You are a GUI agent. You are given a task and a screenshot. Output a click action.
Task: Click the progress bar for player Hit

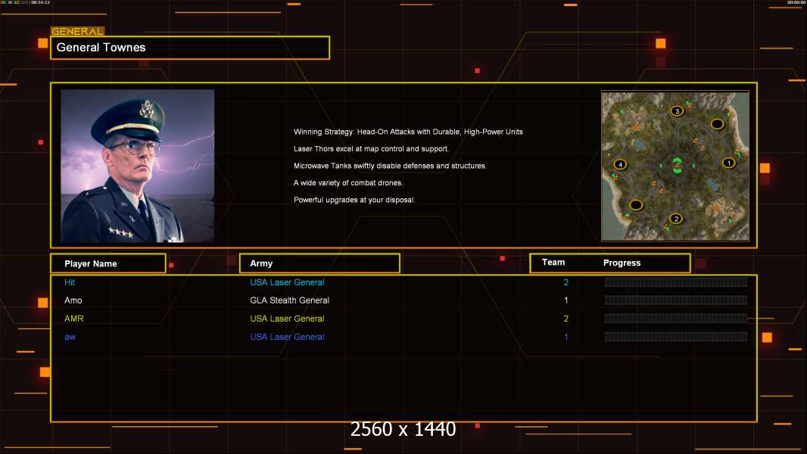(x=675, y=282)
